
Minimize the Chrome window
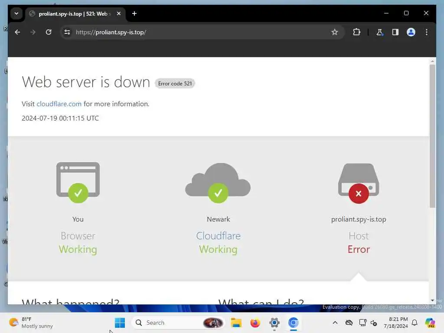[386, 13]
